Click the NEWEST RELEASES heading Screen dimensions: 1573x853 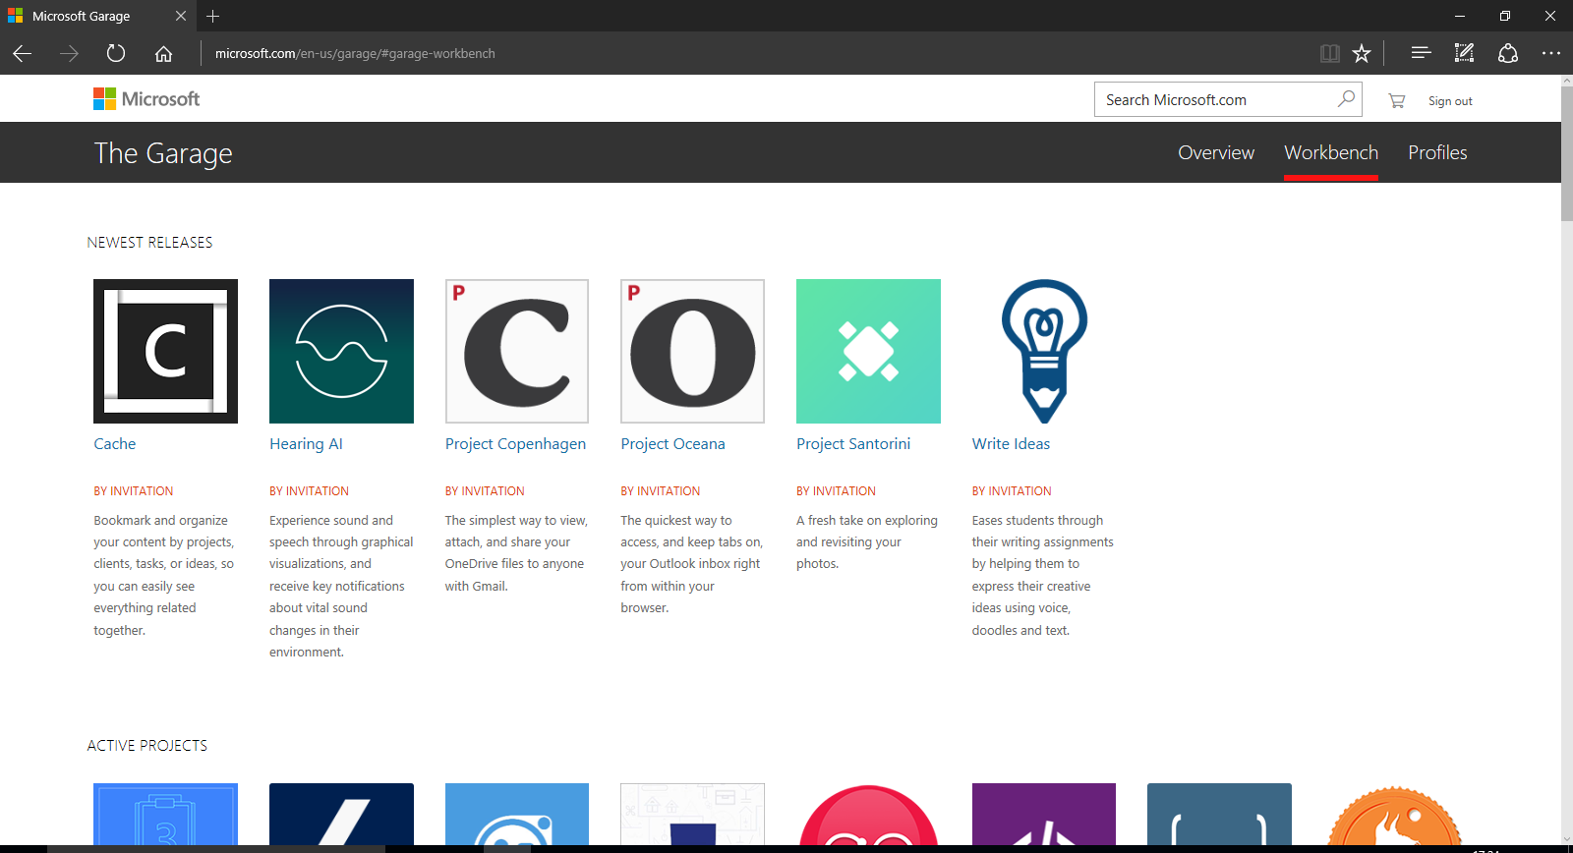(149, 242)
